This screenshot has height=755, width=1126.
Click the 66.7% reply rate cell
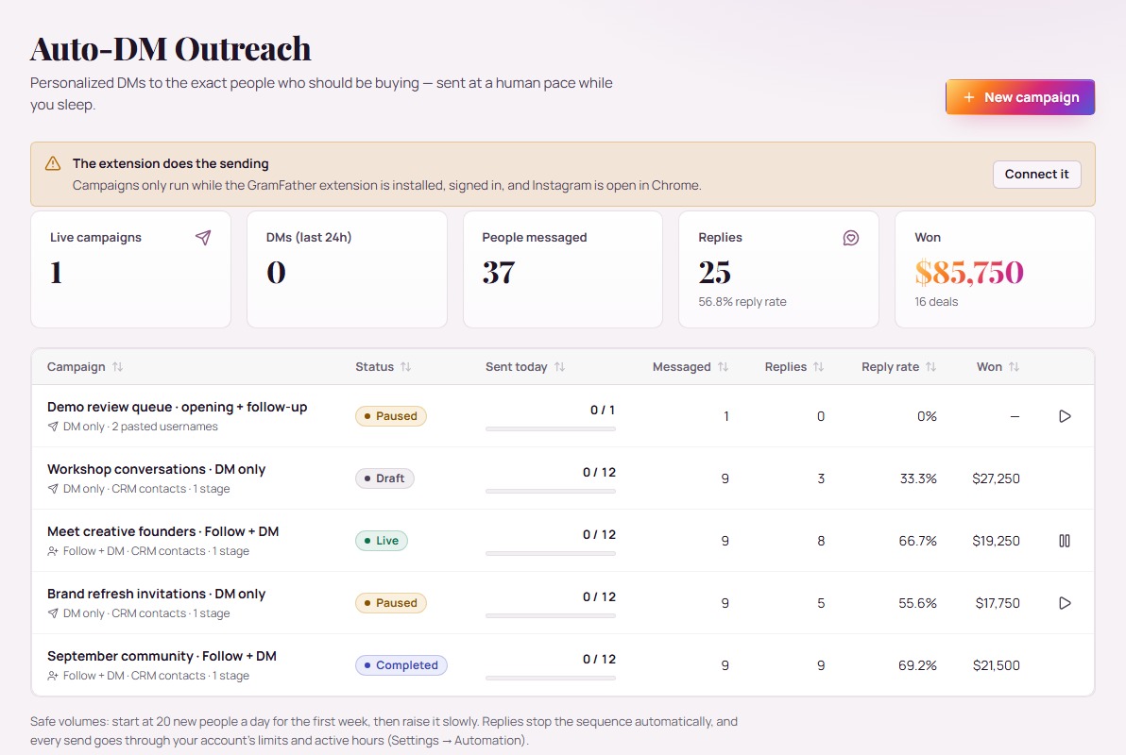pos(918,541)
